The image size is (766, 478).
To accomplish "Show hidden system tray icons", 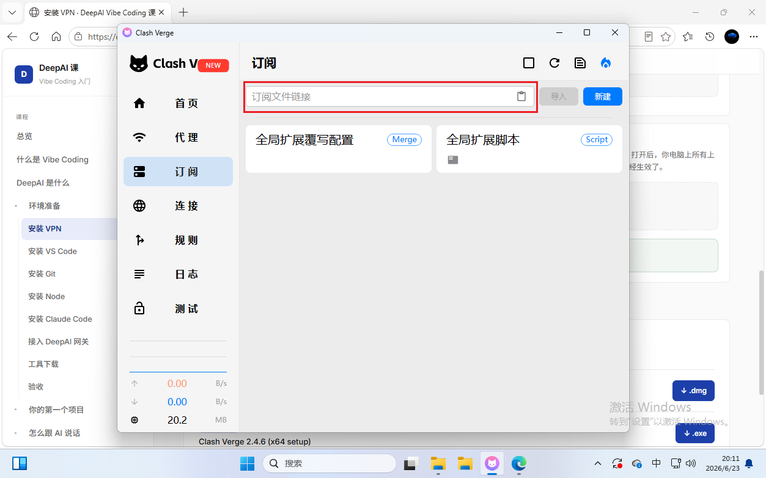I will pos(598,463).
